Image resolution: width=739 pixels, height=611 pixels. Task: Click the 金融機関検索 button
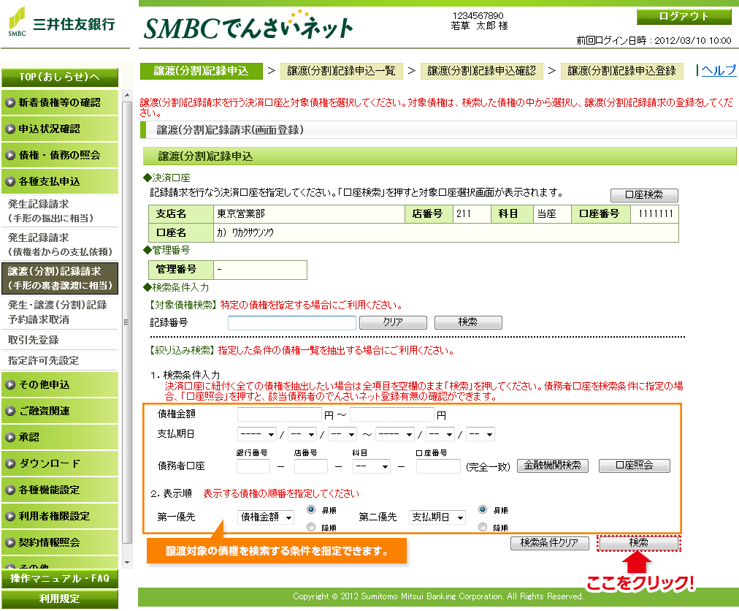pyautogui.click(x=552, y=466)
